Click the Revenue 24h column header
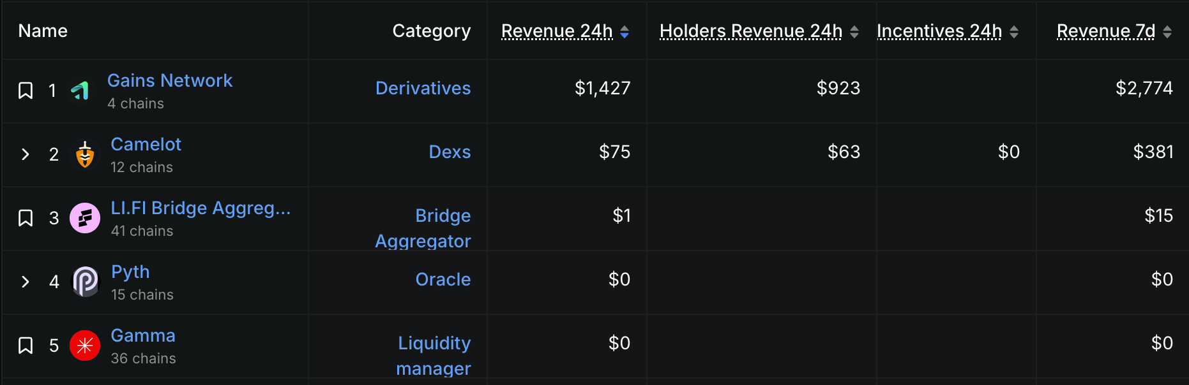Image resolution: width=1189 pixels, height=385 pixels. (x=557, y=31)
